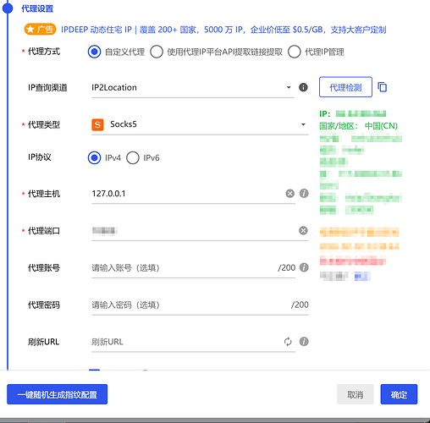Show the proxy host info tooltip
Image resolution: width=430 pixels, height=423 pixels.
304,194
